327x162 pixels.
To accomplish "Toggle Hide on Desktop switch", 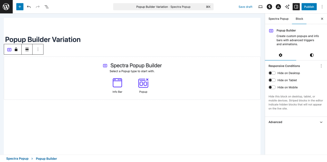I will tap(272, 73).
